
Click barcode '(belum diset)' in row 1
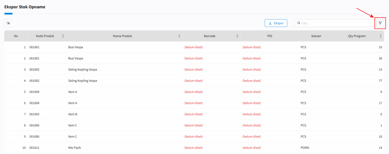point(193,47)
